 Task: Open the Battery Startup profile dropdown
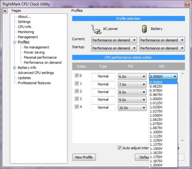click(162, 48)
